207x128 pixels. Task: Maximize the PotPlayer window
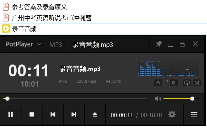182,45
